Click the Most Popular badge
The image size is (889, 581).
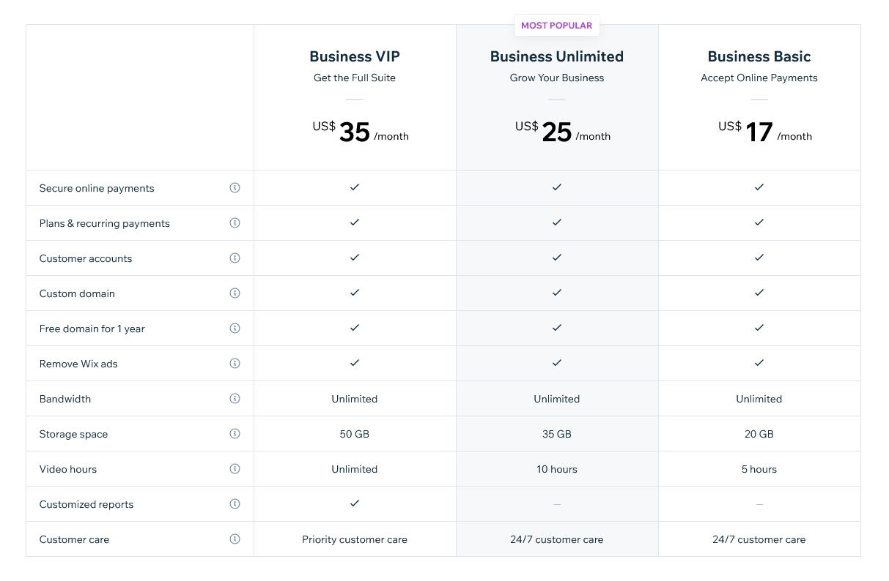pyautogui.click(x=556, y=26)
